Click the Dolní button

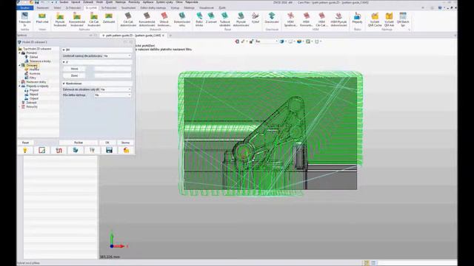coord(74,75)
